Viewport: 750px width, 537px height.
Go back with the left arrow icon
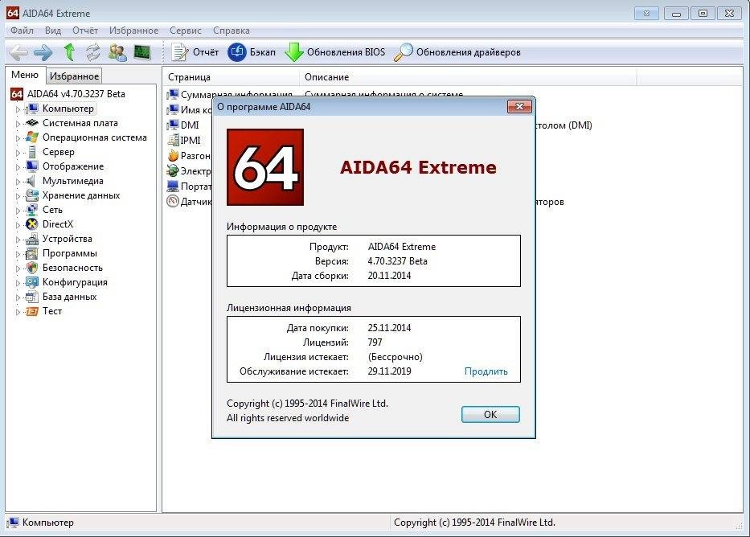point(18,52)
